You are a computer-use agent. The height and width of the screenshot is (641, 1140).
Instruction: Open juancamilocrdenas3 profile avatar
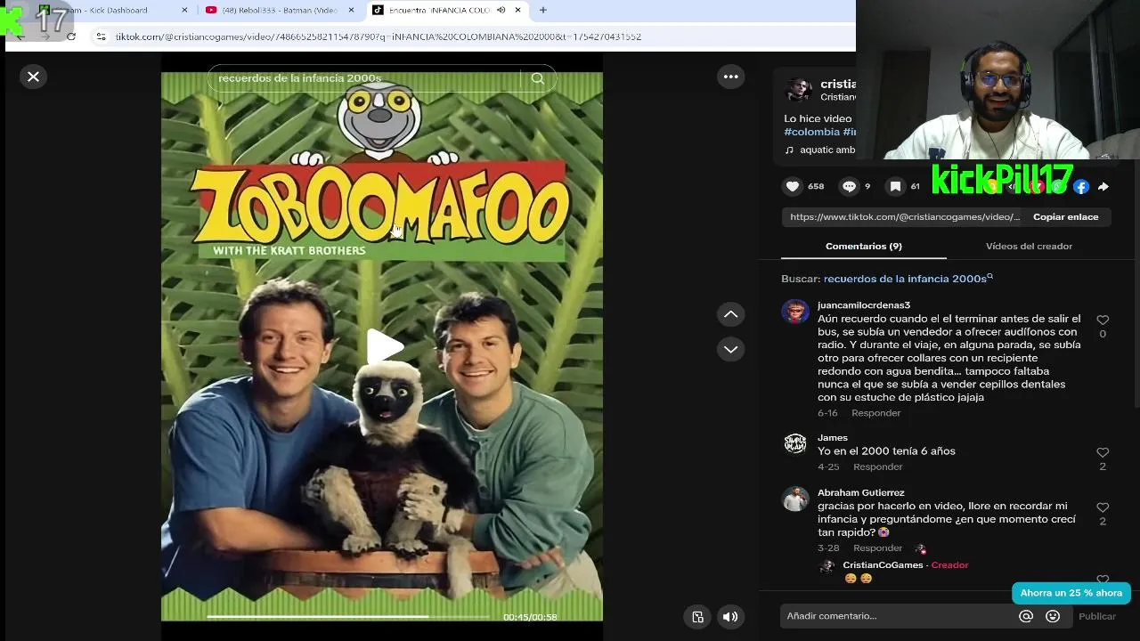point(795,311)
